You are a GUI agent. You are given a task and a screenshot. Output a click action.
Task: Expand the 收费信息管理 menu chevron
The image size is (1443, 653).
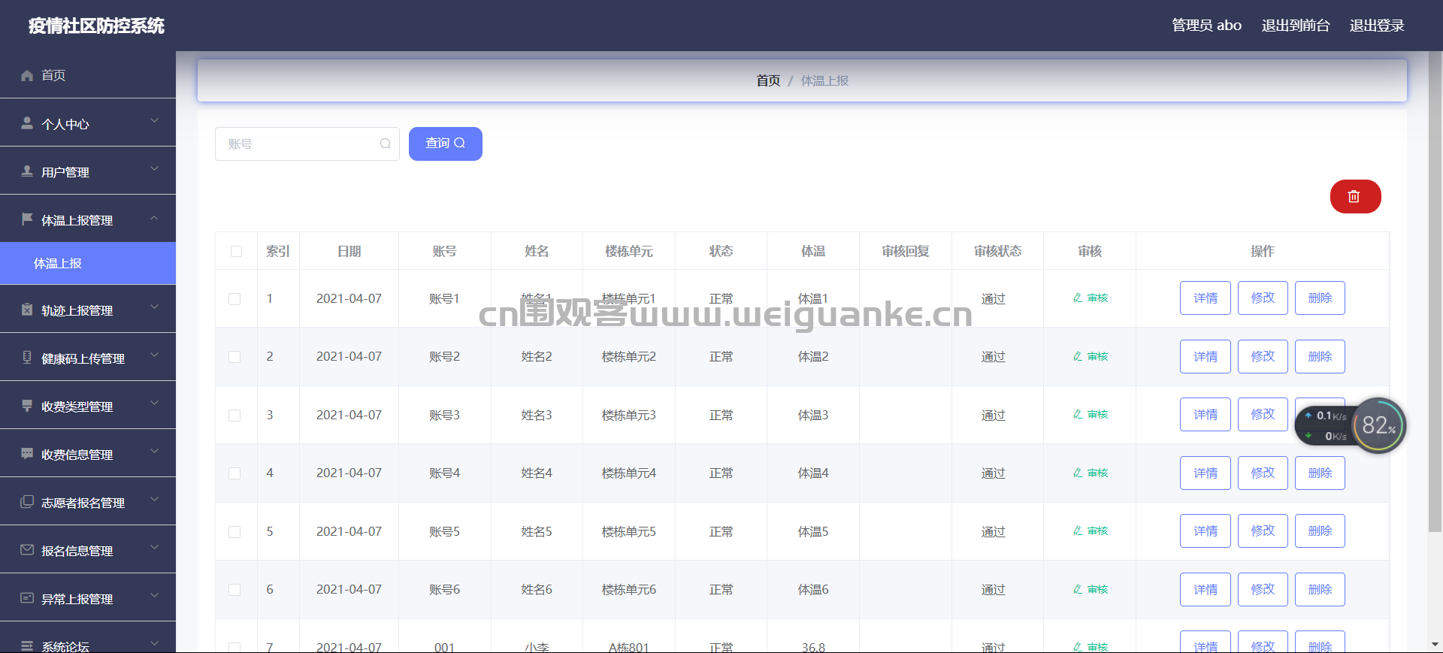tap(154, 451)
